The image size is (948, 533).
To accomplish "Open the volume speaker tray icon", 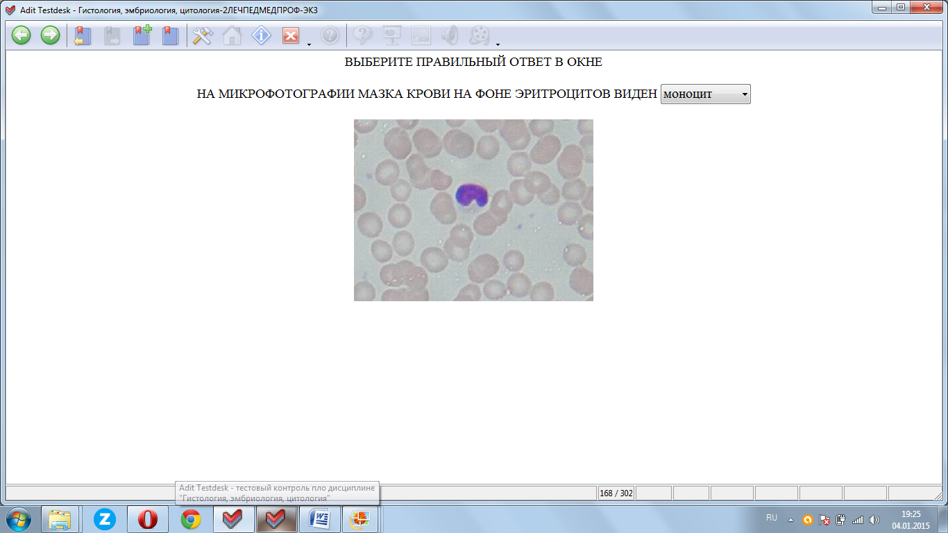I will pyautogui.click(x=874, y=519).
